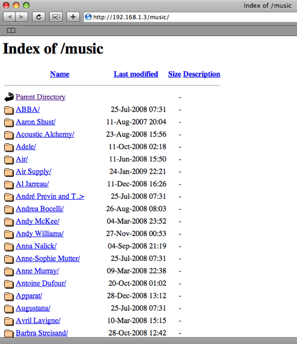Open the Andy Williams/ folder link
Screen dimensions: 297x344
40,234
